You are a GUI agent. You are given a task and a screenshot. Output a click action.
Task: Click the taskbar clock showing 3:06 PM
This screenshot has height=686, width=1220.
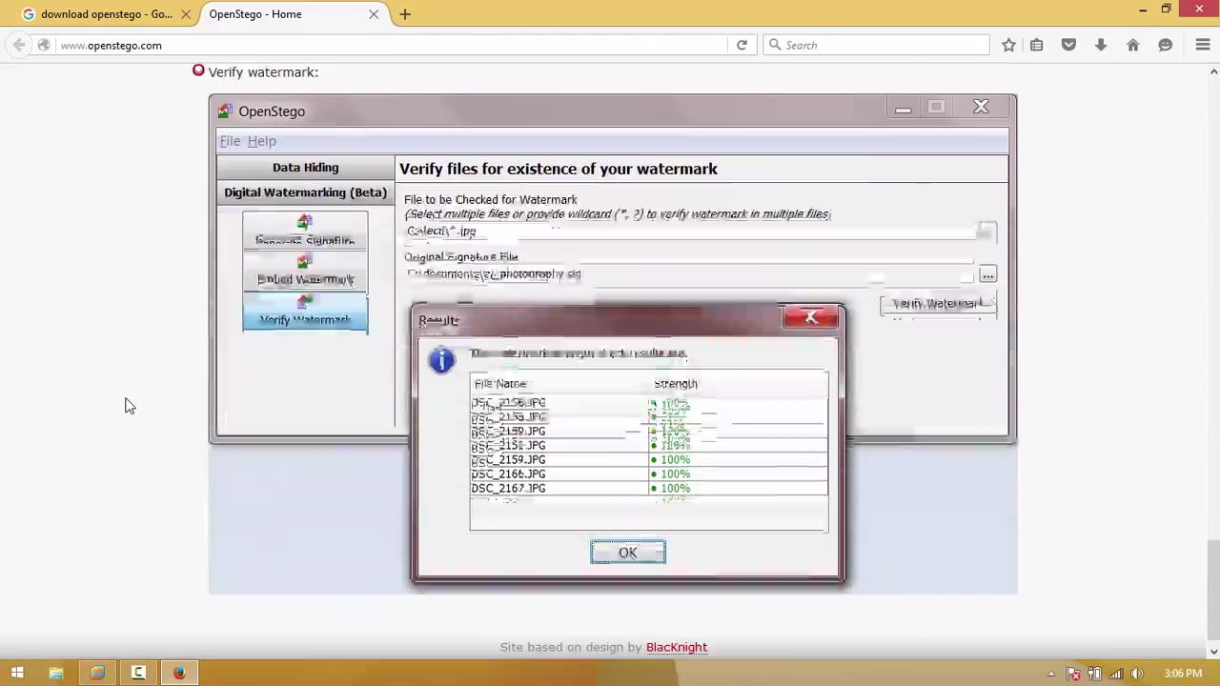point(1183,674)
